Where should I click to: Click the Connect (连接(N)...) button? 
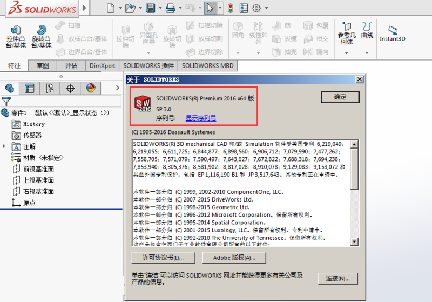click(x=338, y=279)
